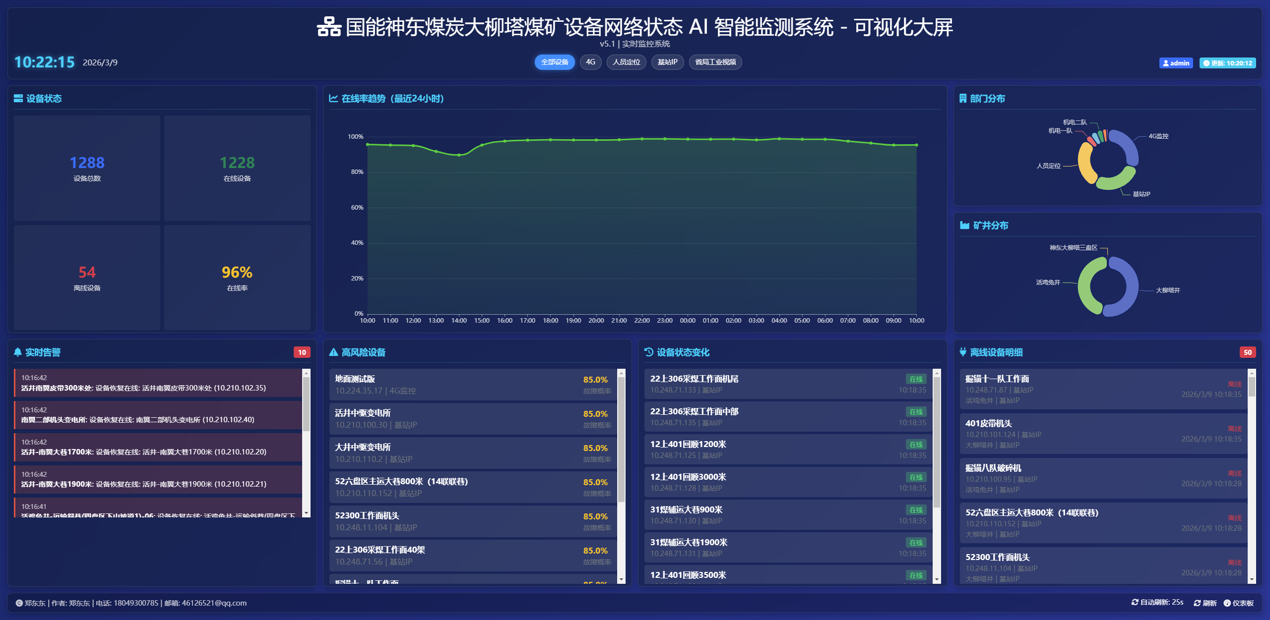1270x620 pixels.
Task: Switch to the 人员定位 filter tab
Action: (626, 62)
